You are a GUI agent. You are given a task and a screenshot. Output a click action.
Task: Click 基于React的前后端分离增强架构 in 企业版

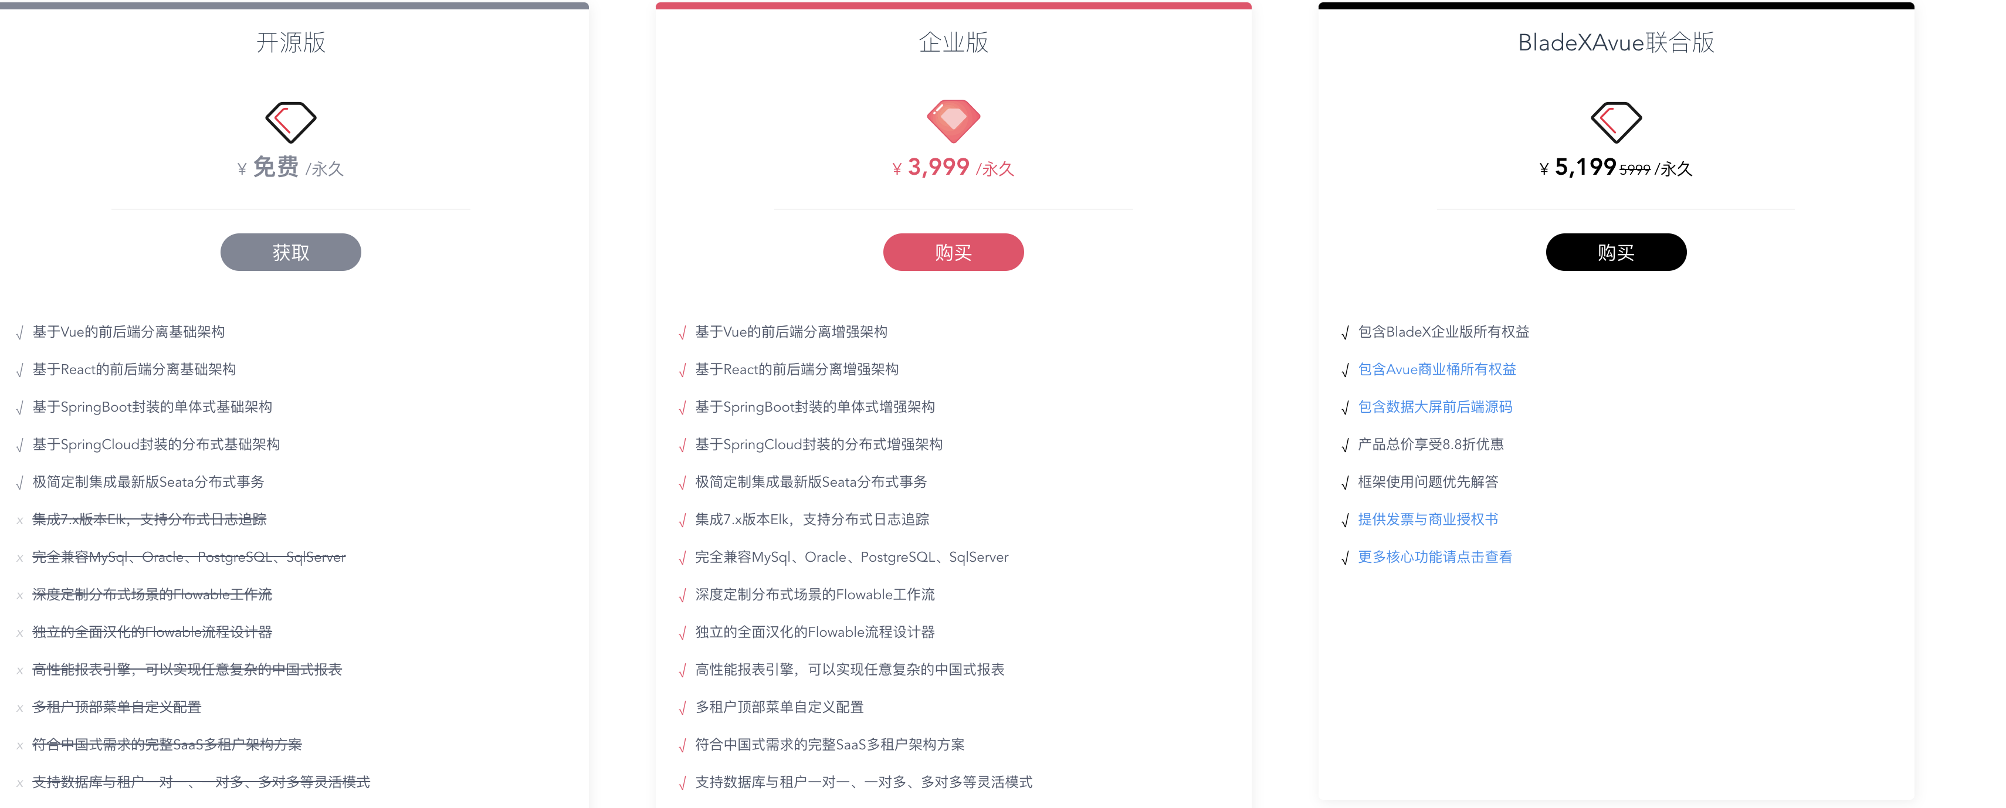(x=797, y=369)
